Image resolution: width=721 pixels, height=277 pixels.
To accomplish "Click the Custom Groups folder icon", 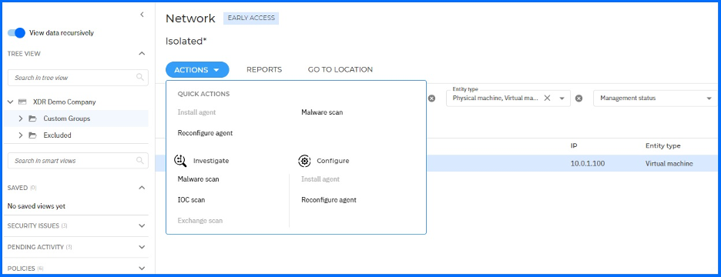I will pos(32,118).
